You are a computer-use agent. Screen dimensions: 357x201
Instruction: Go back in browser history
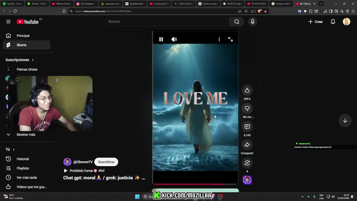pos(4,11)
